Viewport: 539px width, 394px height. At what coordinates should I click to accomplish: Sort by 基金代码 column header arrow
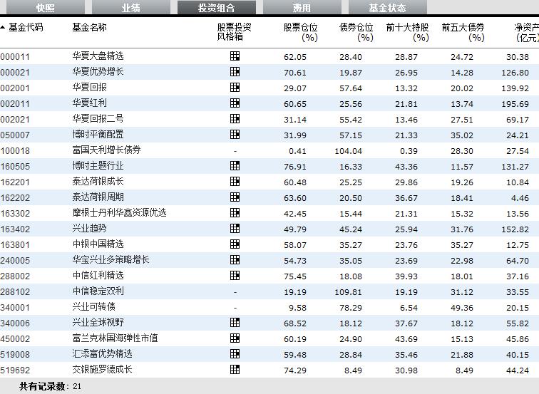(x=3, y=28)
